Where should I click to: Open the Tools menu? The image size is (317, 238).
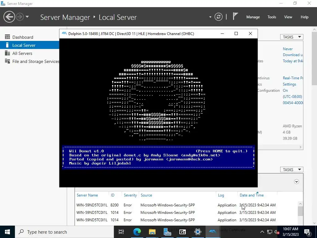click(x=272, y=17)
